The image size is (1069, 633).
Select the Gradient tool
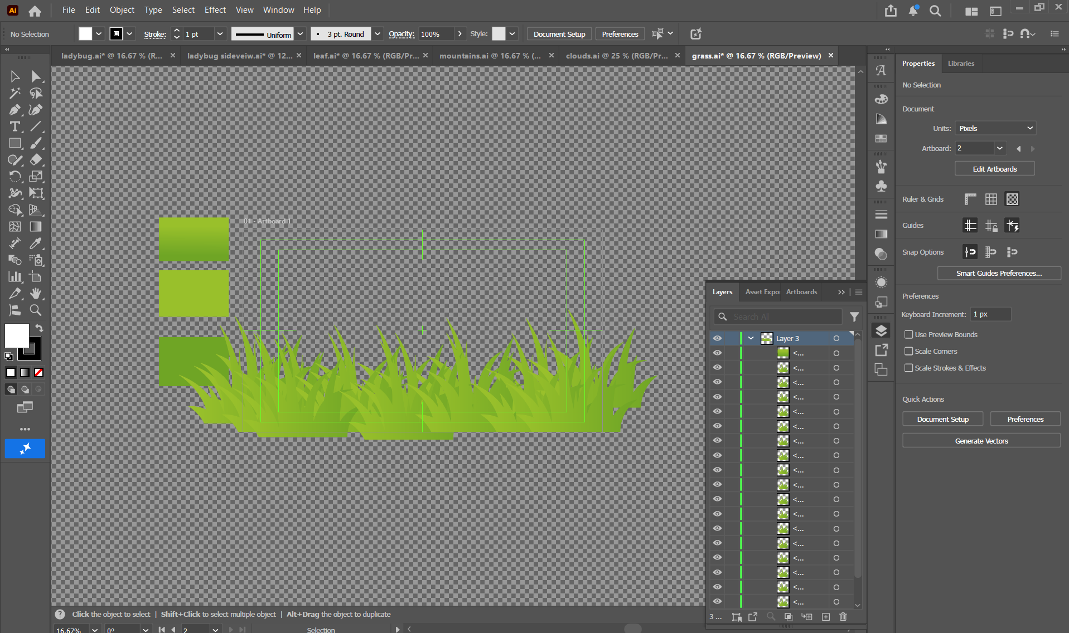pos(36,227)
